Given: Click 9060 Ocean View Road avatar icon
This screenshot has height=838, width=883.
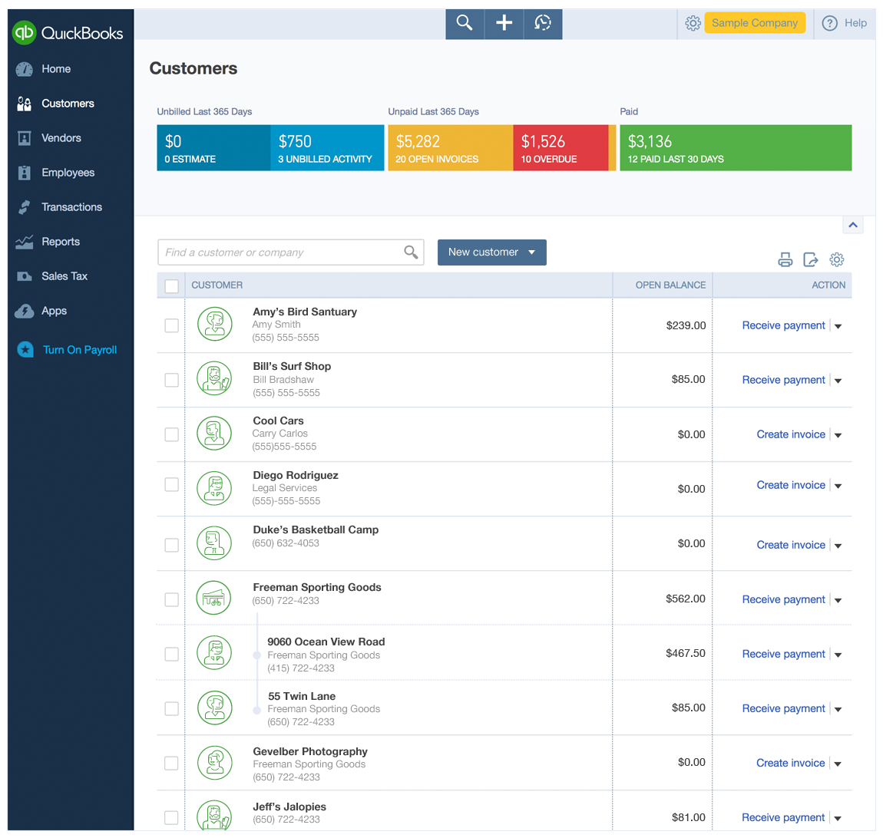Looking at the screenshot, I should tap(214, 652).
